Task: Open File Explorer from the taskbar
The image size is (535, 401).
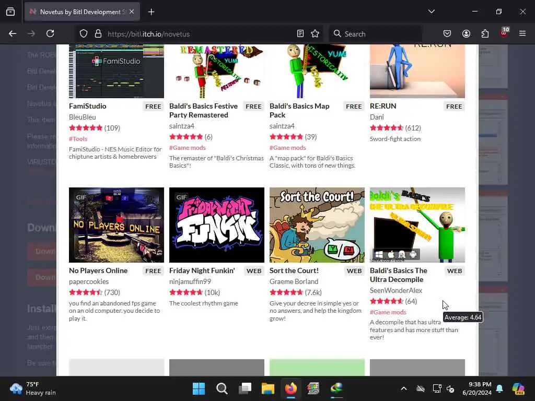Action: click(268, 388)
